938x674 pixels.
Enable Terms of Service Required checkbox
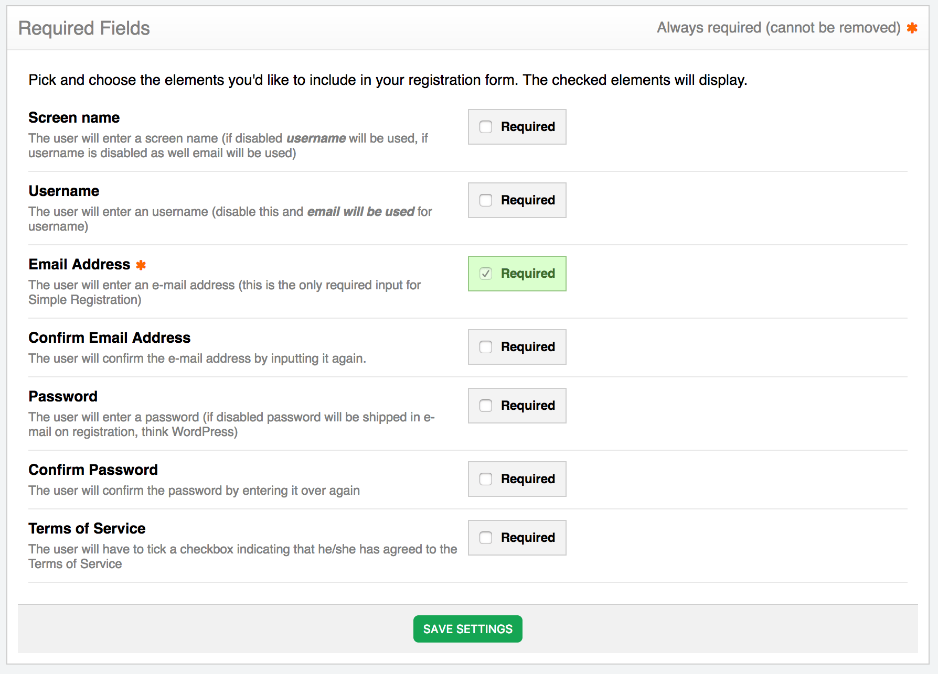[x=486, y=538]
